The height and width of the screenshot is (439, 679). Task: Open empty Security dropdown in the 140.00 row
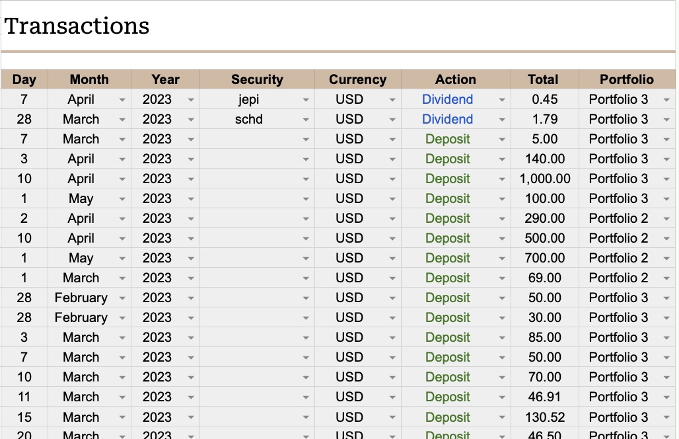point(305,159)
